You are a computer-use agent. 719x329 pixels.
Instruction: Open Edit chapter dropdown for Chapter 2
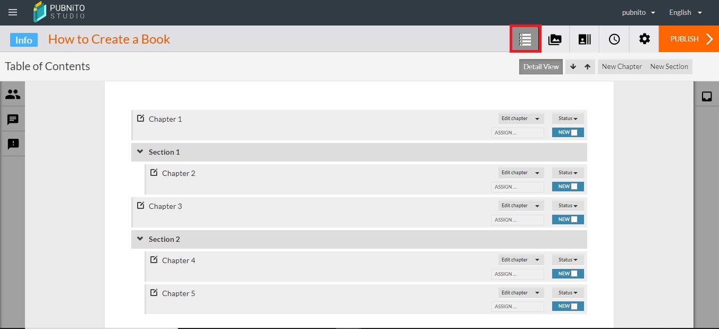tap(521, 173)
